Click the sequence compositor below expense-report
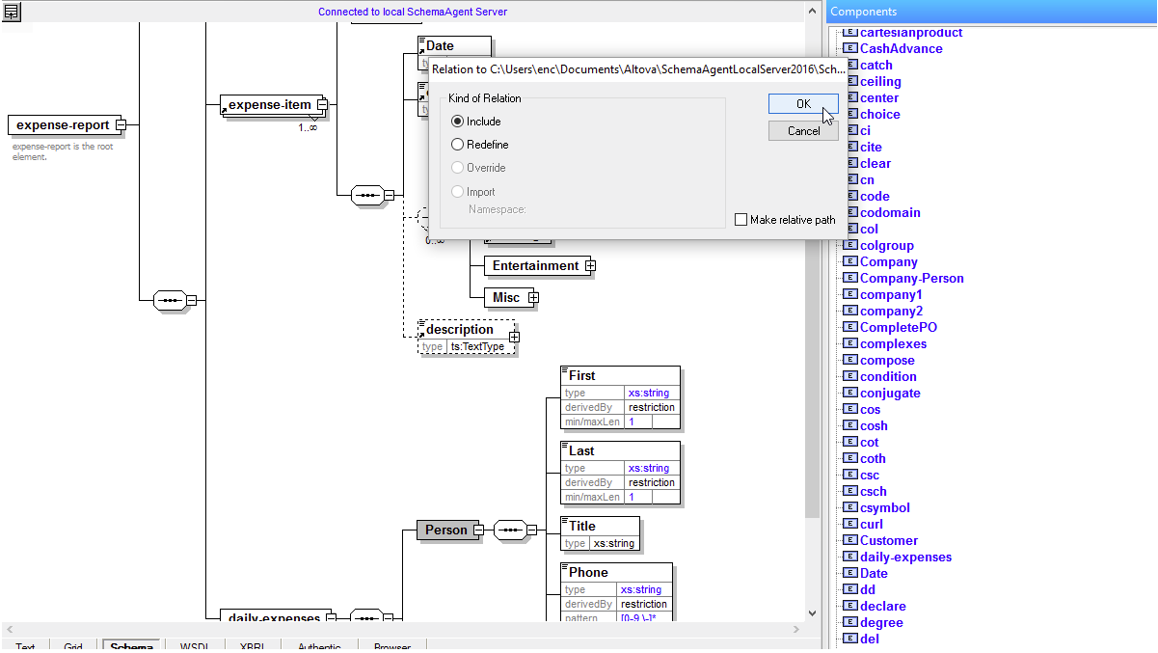 point(170,300)
